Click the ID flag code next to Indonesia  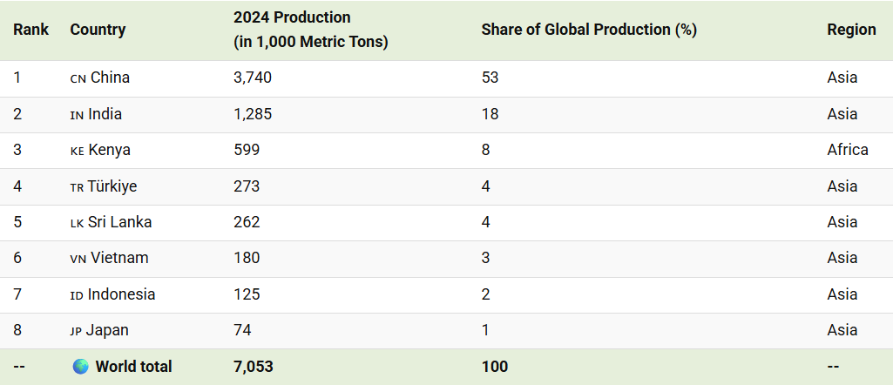[77, 295]
